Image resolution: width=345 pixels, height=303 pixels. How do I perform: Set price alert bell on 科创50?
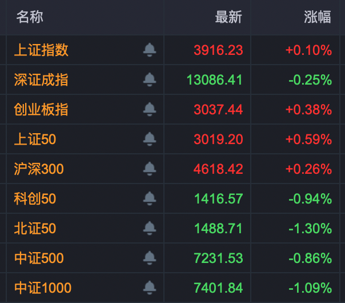[150, 198]
